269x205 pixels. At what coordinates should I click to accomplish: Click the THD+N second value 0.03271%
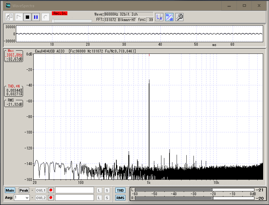click(14, 94)
